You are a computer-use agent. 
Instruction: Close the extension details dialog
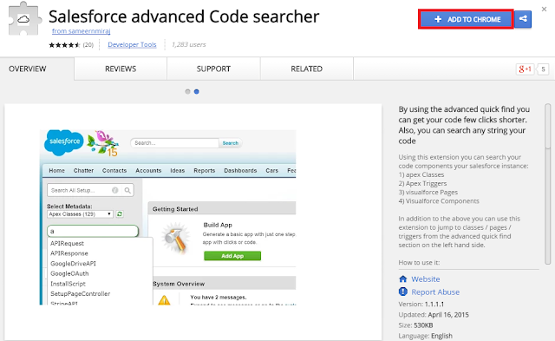(x=544, y=10)
